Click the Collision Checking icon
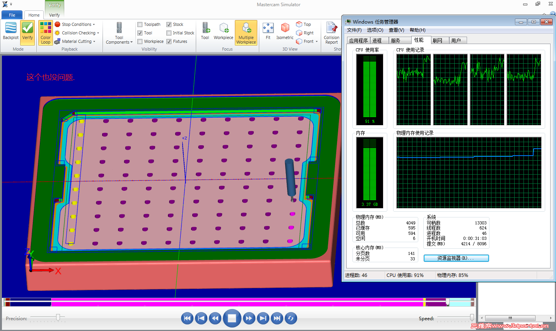Image resolution: width=556 pixels, height=331 pixels. click(58, 33)
